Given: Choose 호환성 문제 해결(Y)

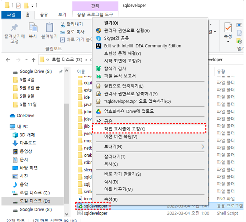Looking at the screenshot, I should click(x=122, y=53).
